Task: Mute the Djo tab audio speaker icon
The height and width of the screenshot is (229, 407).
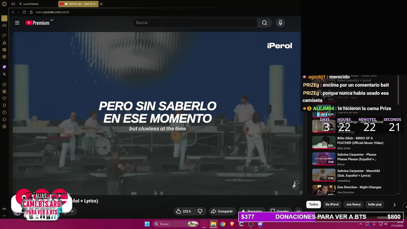Action: point(66,4)
